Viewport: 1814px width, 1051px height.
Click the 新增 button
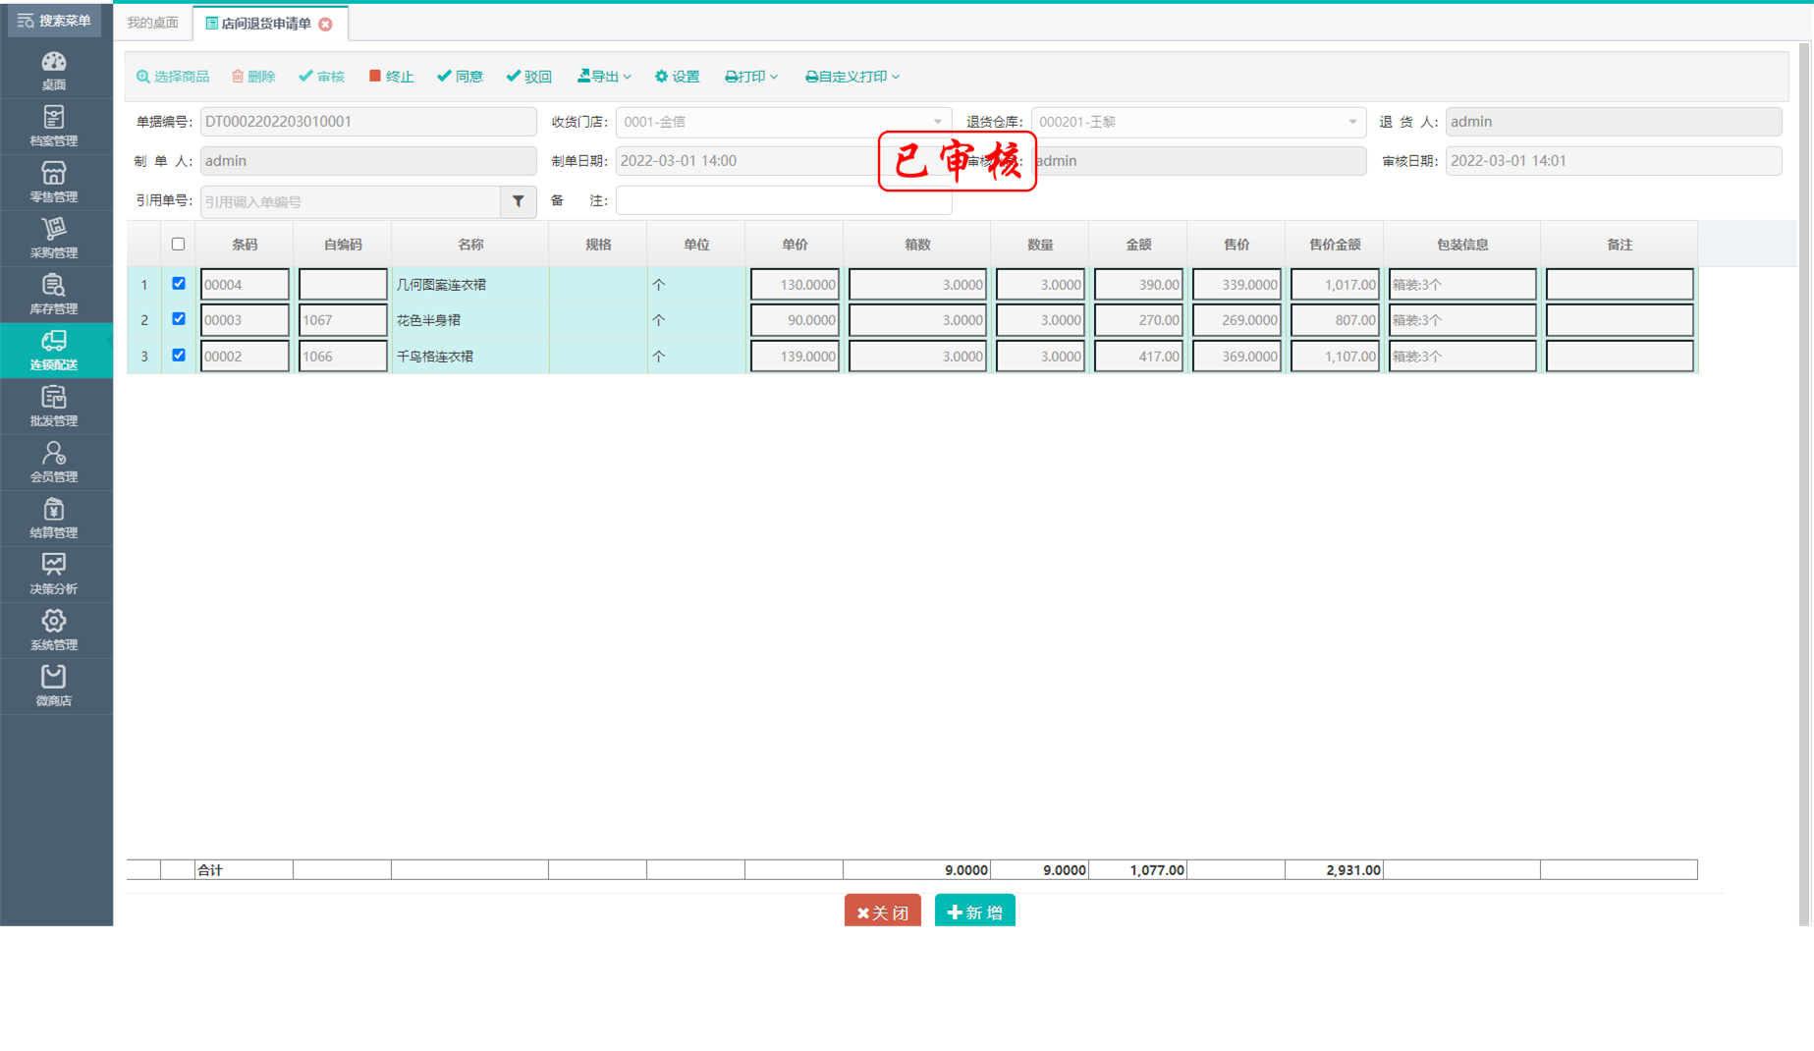975,912
